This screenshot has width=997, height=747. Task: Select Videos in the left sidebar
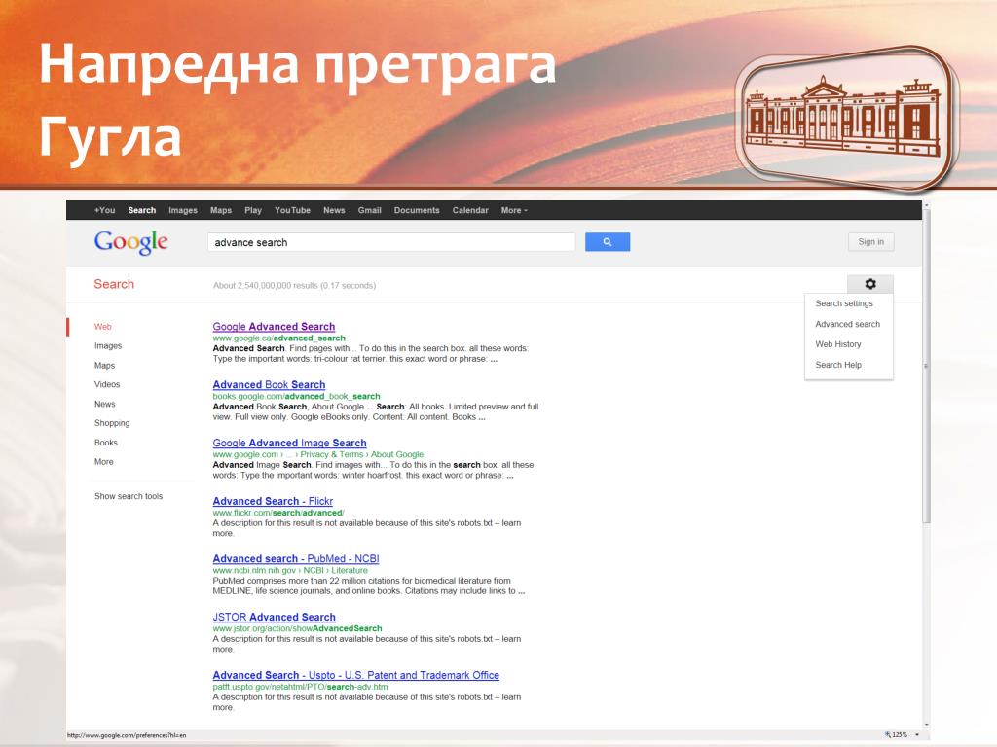pos(107,384)
